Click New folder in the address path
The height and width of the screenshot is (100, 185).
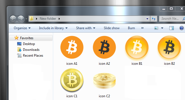(x=48, y=19)
